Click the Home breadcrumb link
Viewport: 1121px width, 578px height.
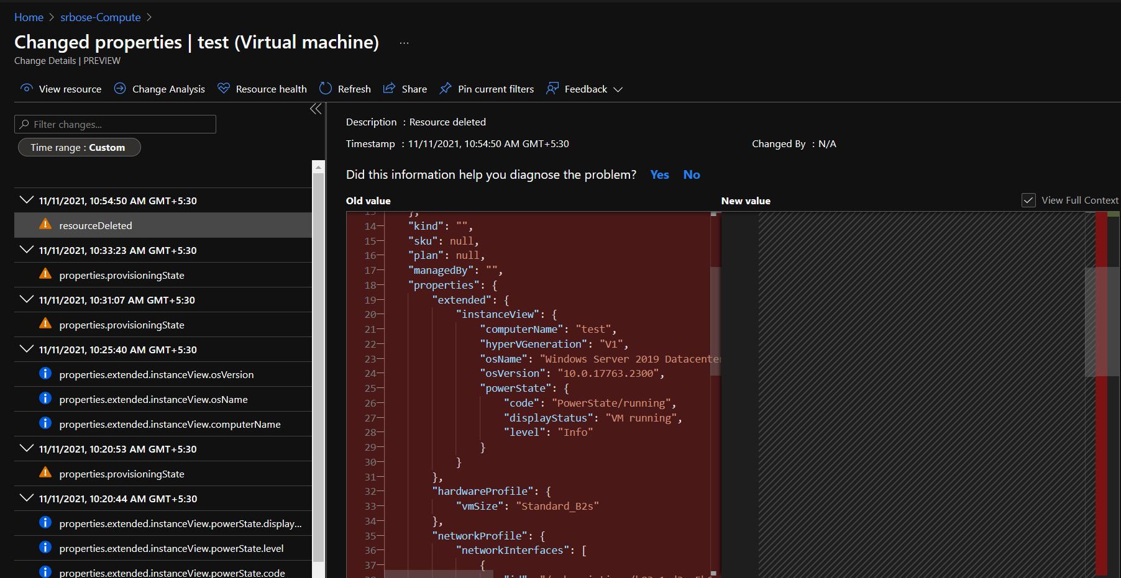29,17
